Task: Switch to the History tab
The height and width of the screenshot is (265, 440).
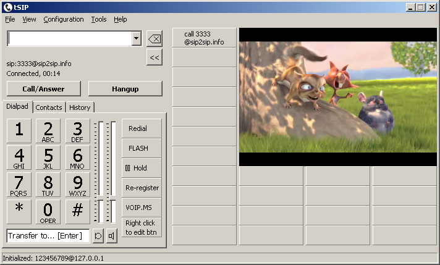Action: click(80, 107)
